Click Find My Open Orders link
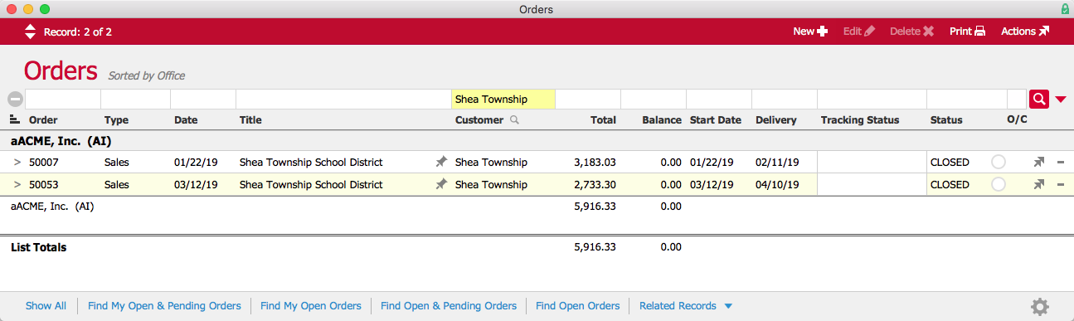This screenshot has width=1074, height=321. [311, 306]
